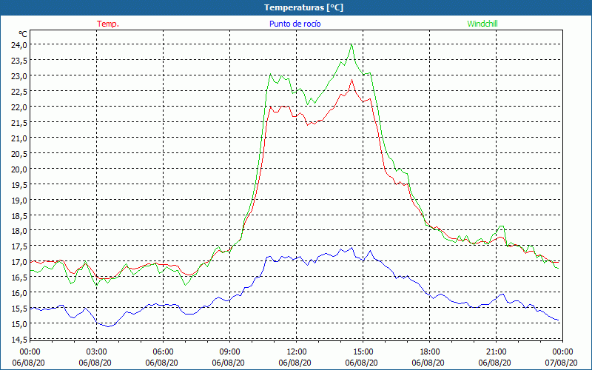Click the 17,5 y-axis value
Image resolution: width=592 pixels, height=370 pixels.
[x=19, y=246]
